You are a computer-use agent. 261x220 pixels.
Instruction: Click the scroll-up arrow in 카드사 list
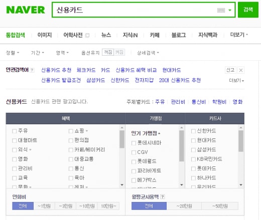click(x=241, y=128)
